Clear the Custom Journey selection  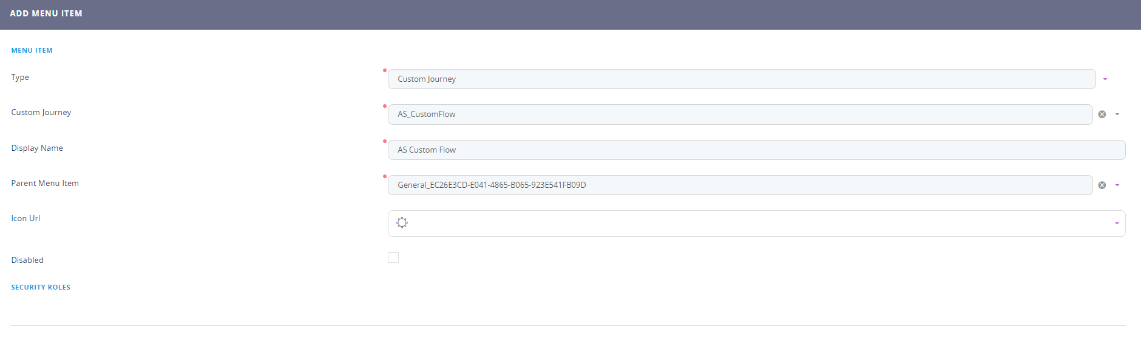[x=1102, y=114]
